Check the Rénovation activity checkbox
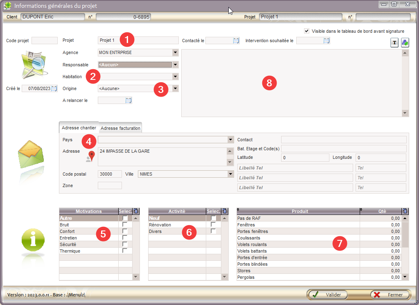Image resolution: width=419 pixels, height=305 pixels. tap(213, 224)
